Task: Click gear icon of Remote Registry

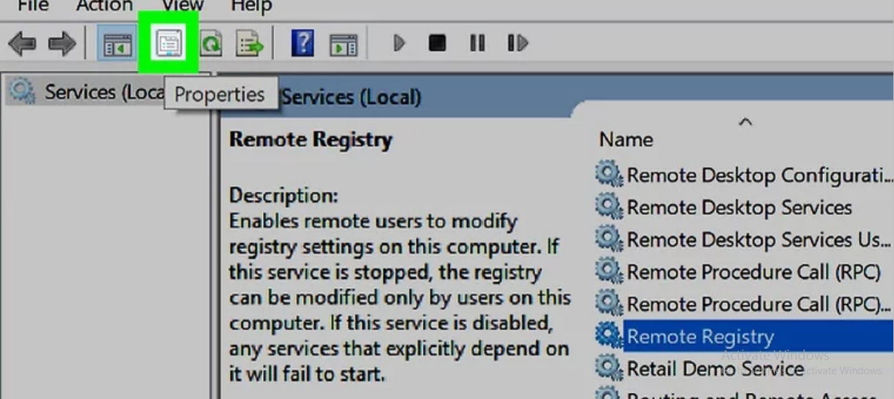Action: [608, 336]
